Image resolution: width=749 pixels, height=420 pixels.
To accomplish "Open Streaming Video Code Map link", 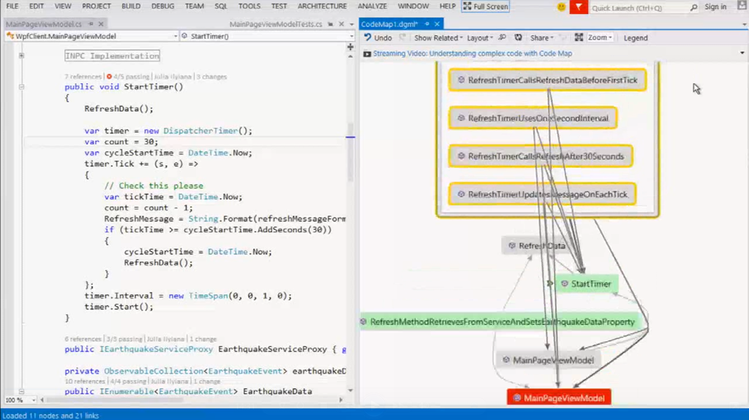I will point(472,53).
